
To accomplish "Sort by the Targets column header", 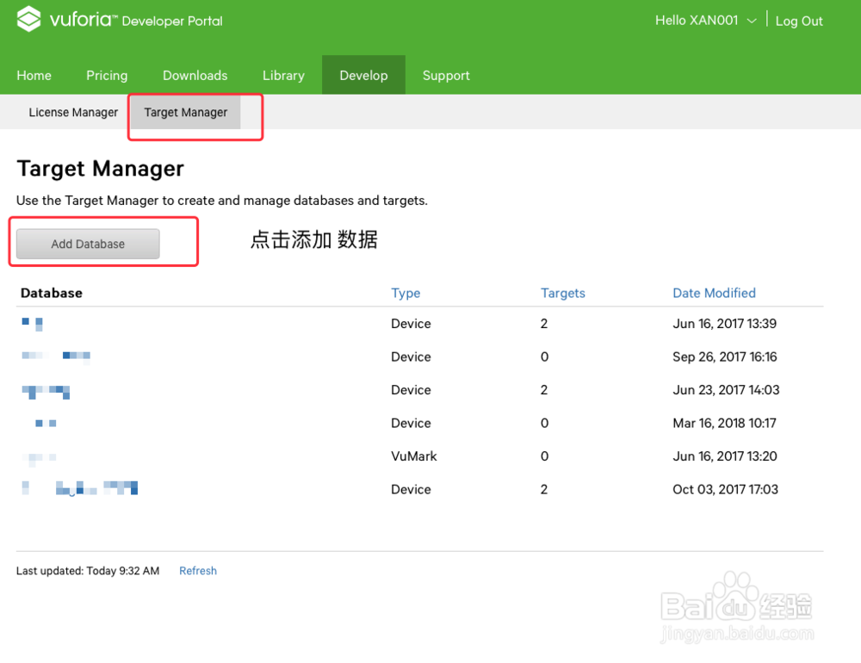I will [563, 293].
